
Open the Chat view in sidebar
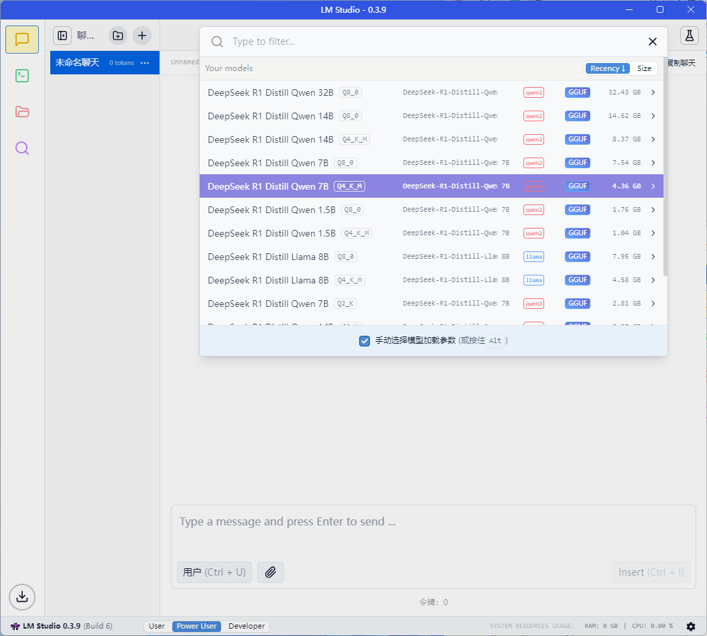22,40
